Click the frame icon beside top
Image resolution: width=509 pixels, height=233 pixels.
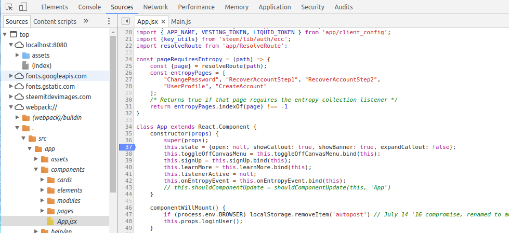point(13,34)
